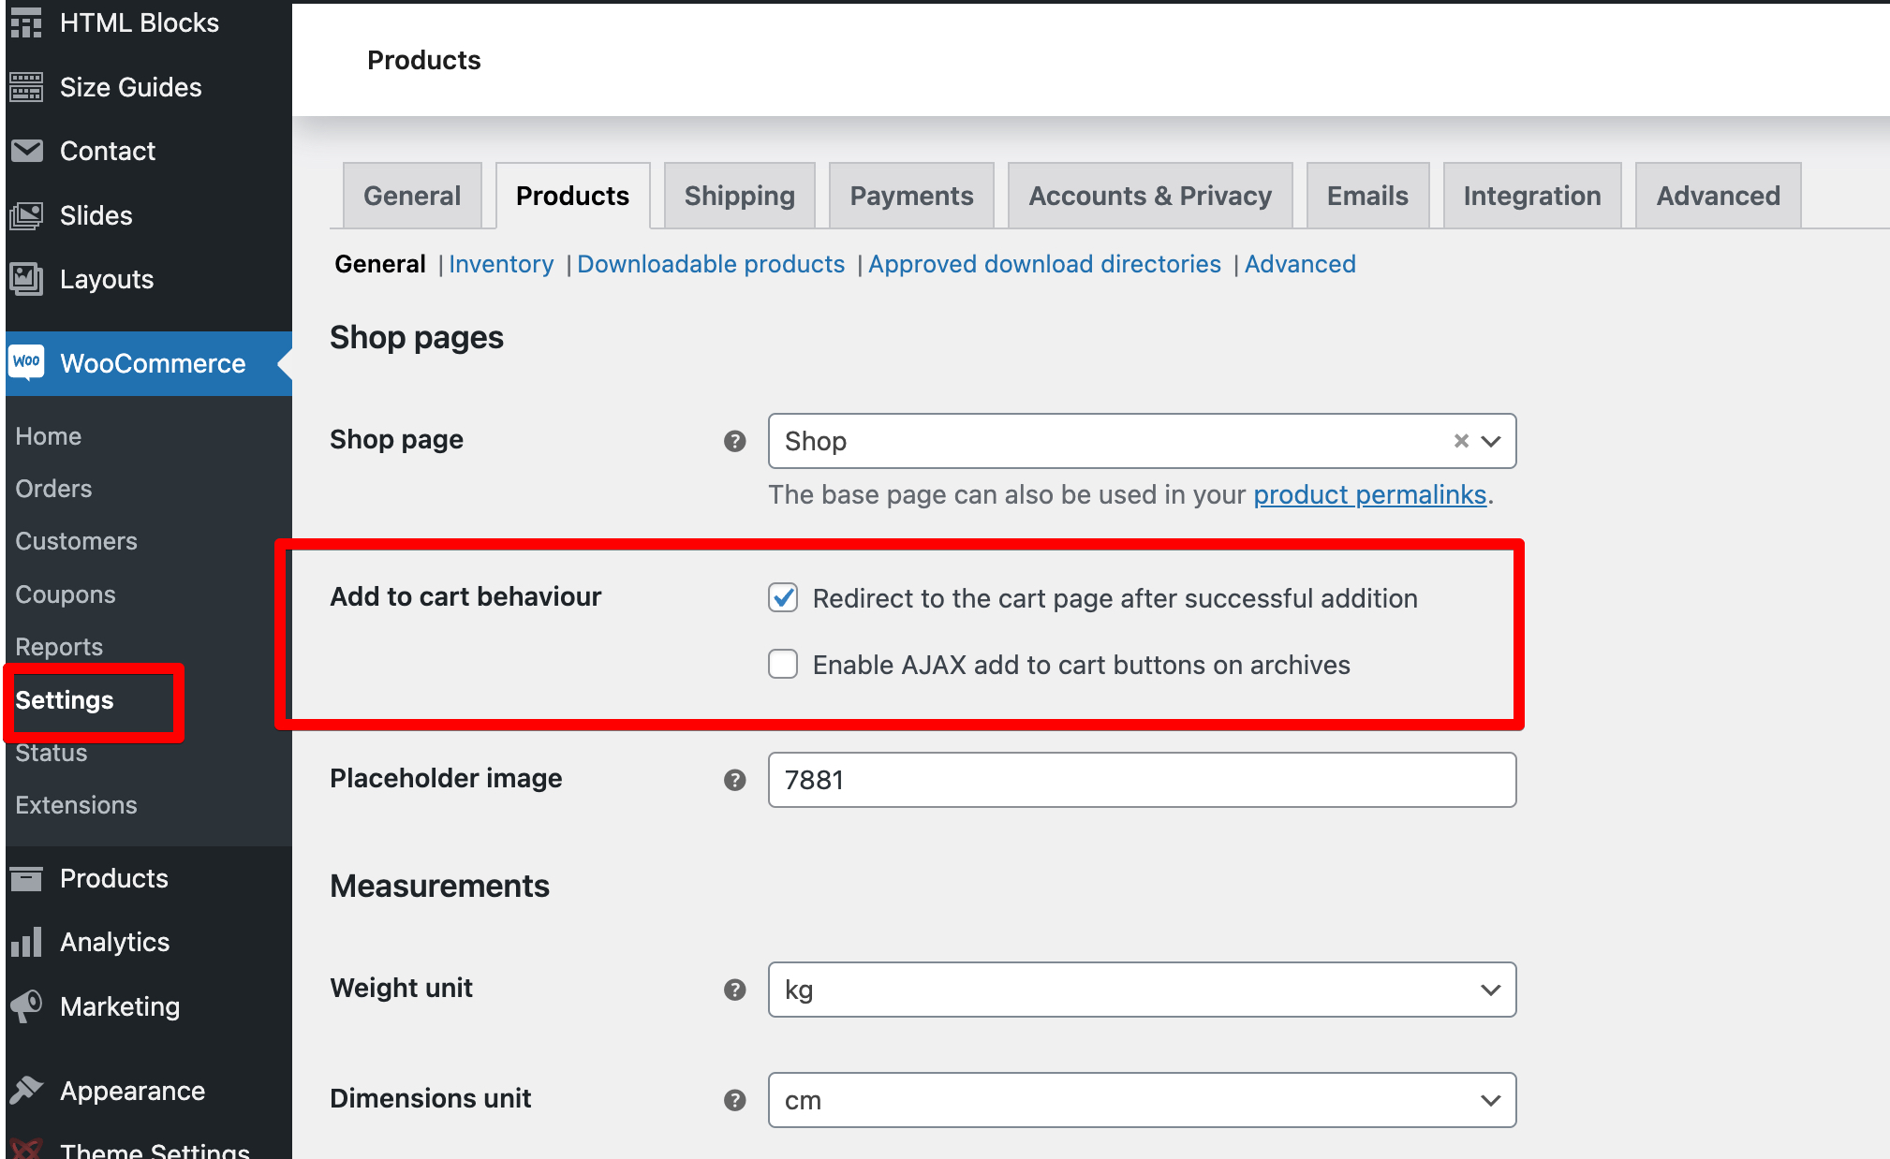Switch to the Shipping tab

[739, 196]
